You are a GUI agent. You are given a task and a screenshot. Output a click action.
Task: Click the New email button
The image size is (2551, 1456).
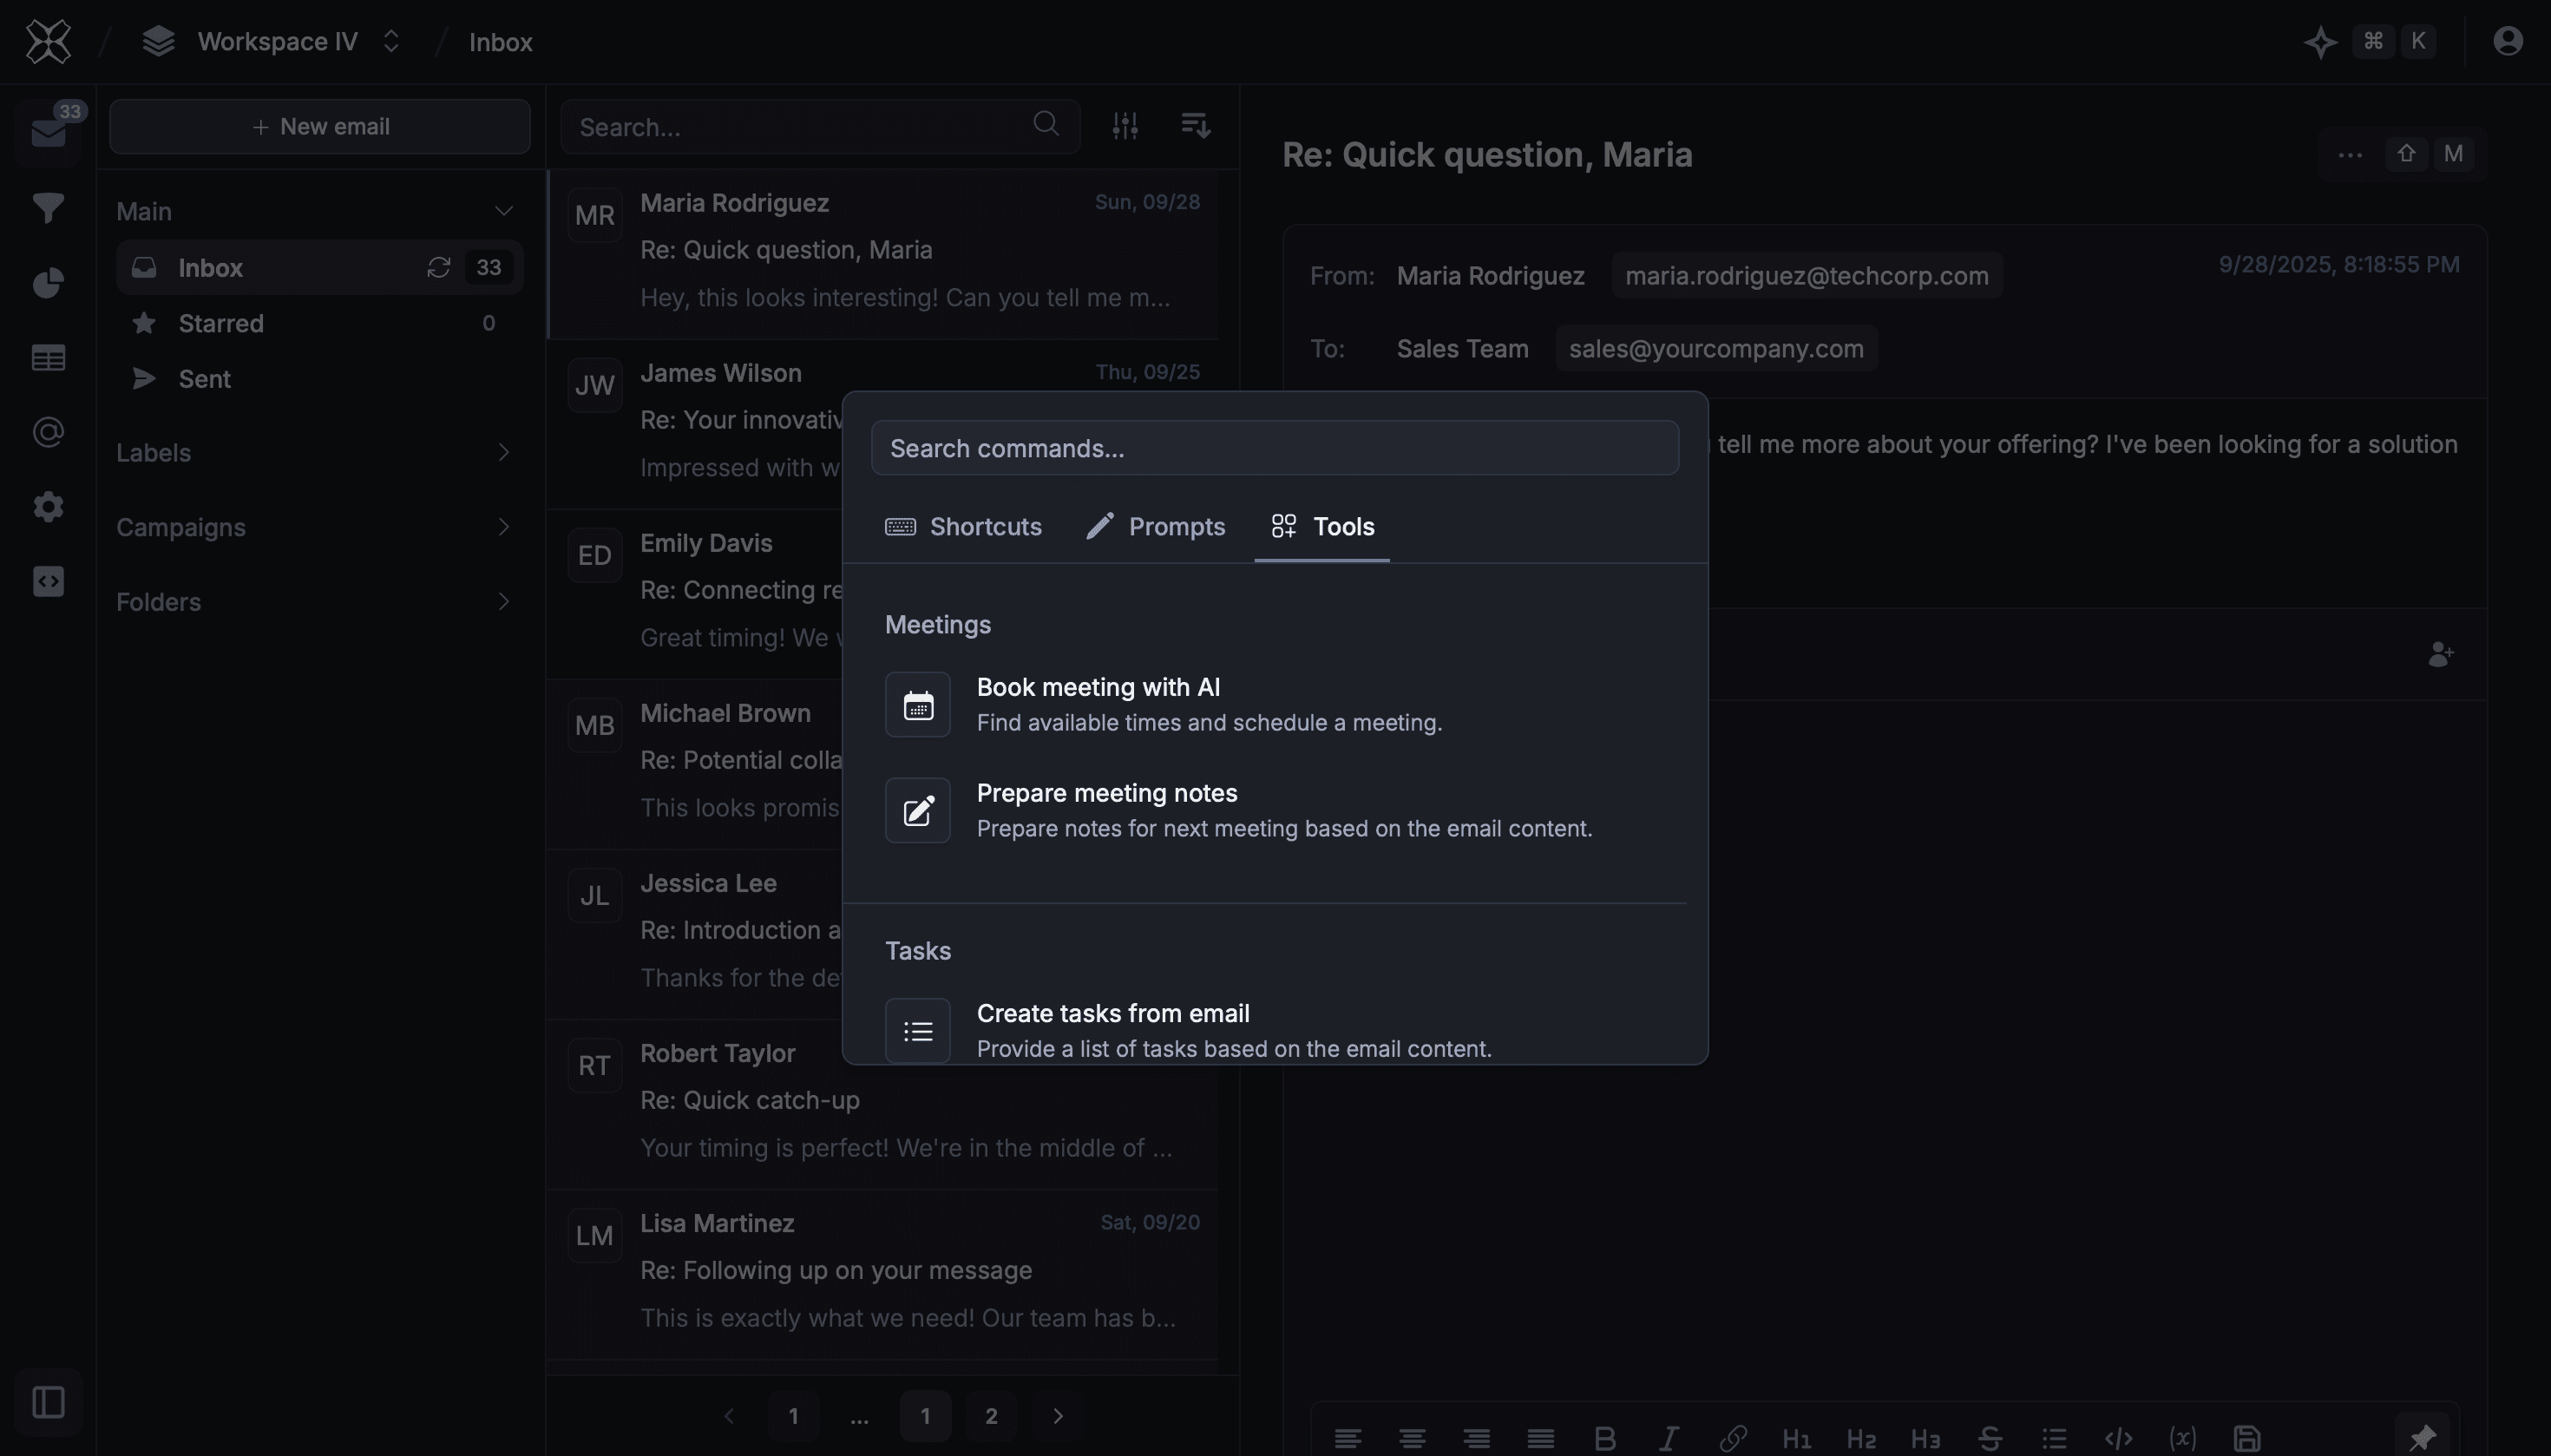point(320,127)
